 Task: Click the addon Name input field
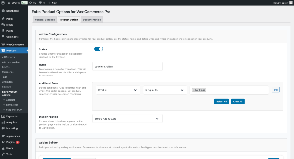tap(127, 66)
